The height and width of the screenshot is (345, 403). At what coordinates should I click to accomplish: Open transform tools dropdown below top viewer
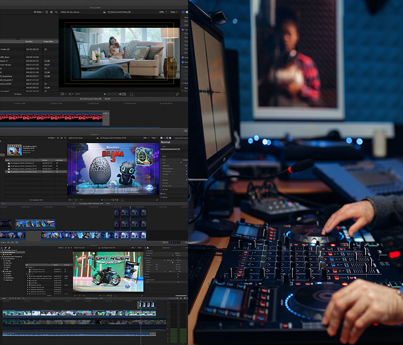(63, 94)
